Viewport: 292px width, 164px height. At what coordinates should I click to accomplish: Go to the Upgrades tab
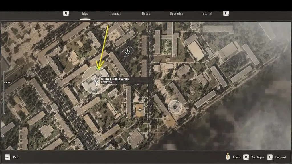click(176, 13)
